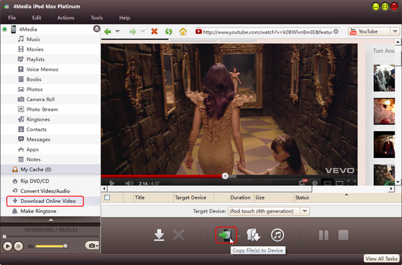Open the YouTube site dropdown
402x265 pixels.
click(x=395, y=31)
